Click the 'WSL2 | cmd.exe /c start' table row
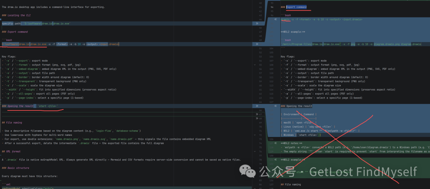Screen dimensions: 430x189 point(320,131)
